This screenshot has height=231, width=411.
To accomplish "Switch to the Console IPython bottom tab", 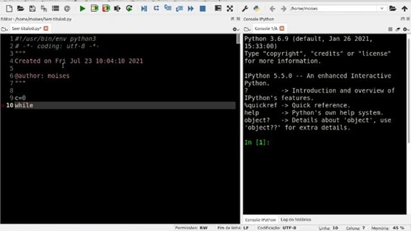I will [260, 219].
